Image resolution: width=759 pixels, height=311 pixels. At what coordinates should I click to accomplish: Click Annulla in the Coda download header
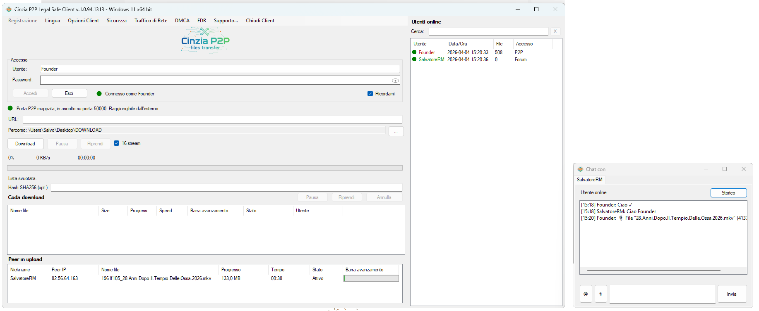tap(384, 197)
